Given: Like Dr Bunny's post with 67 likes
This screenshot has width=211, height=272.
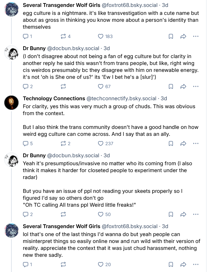Looking at the screenshot, I should coord(101,86).
